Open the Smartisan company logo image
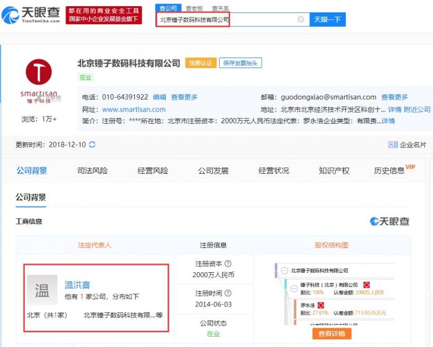Image resolution: width=433 pixels, height=347 pixels. click(39, 82)
